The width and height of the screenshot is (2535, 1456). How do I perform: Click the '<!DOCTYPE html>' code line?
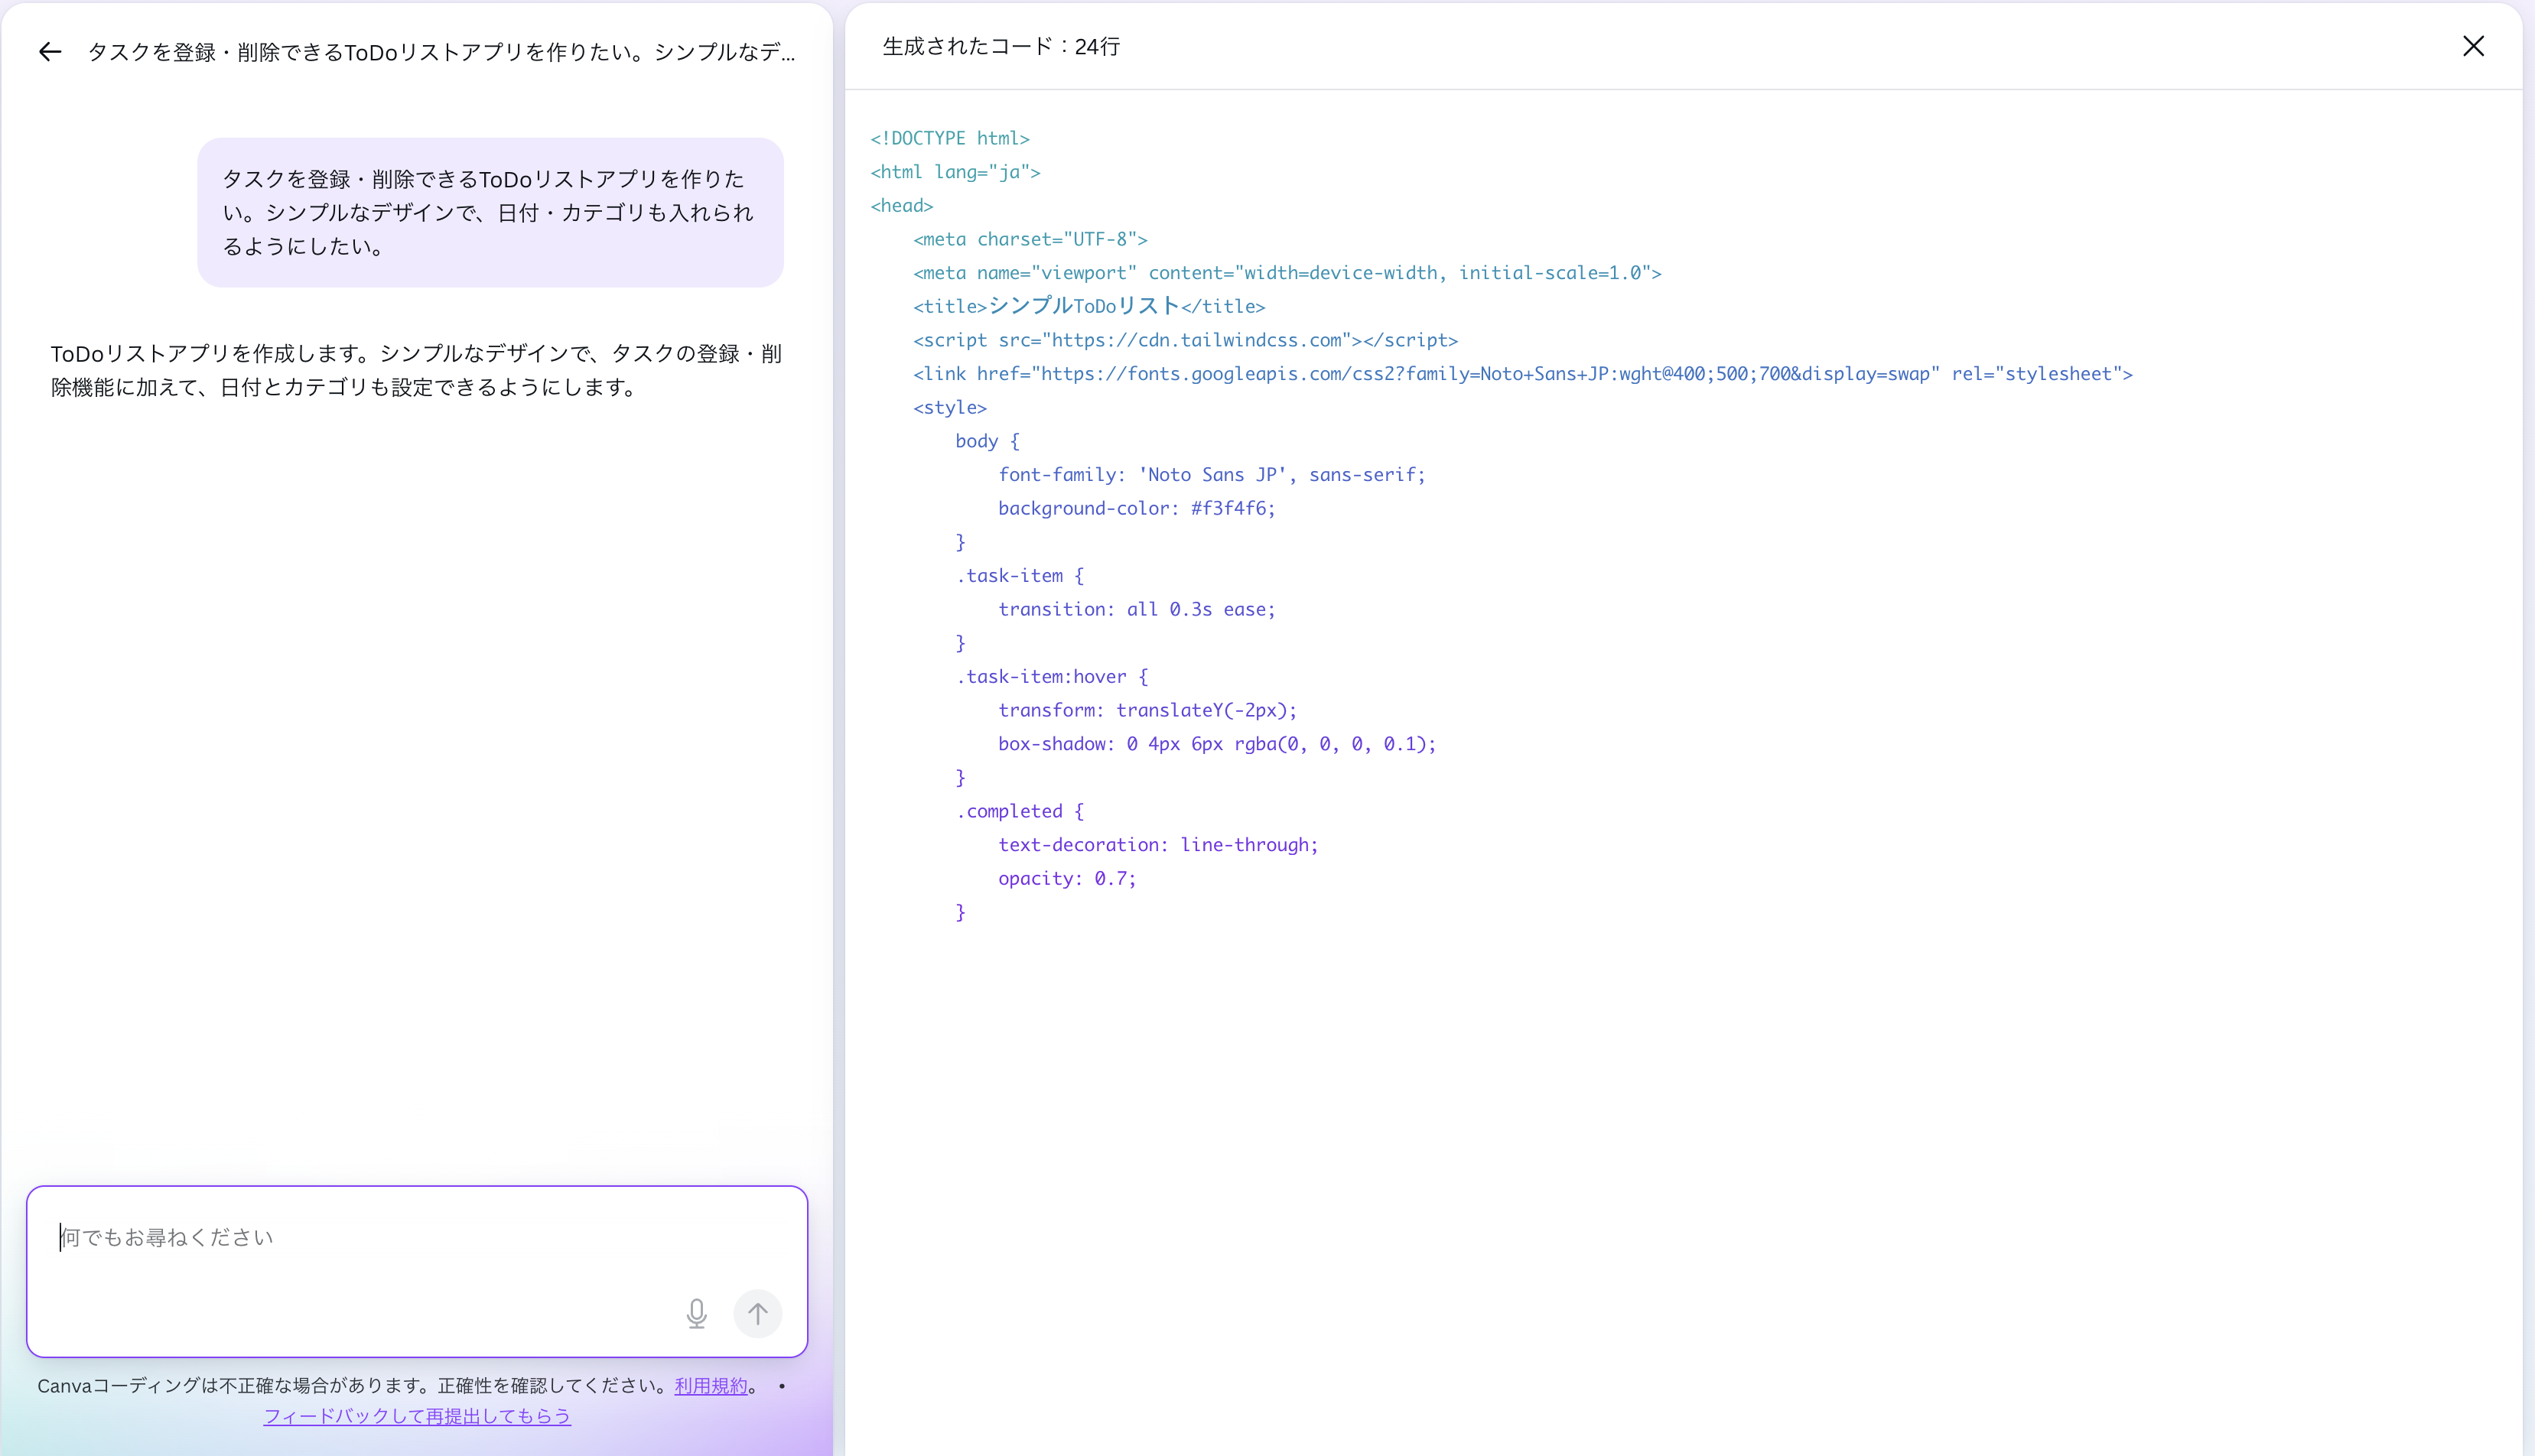950,138
